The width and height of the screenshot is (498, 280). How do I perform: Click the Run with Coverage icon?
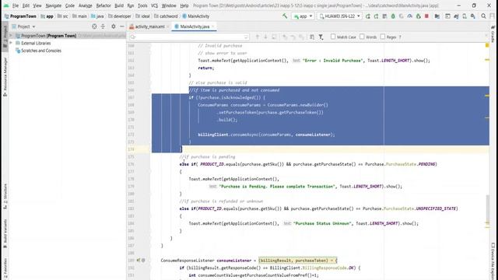click(x=402, y=16)
